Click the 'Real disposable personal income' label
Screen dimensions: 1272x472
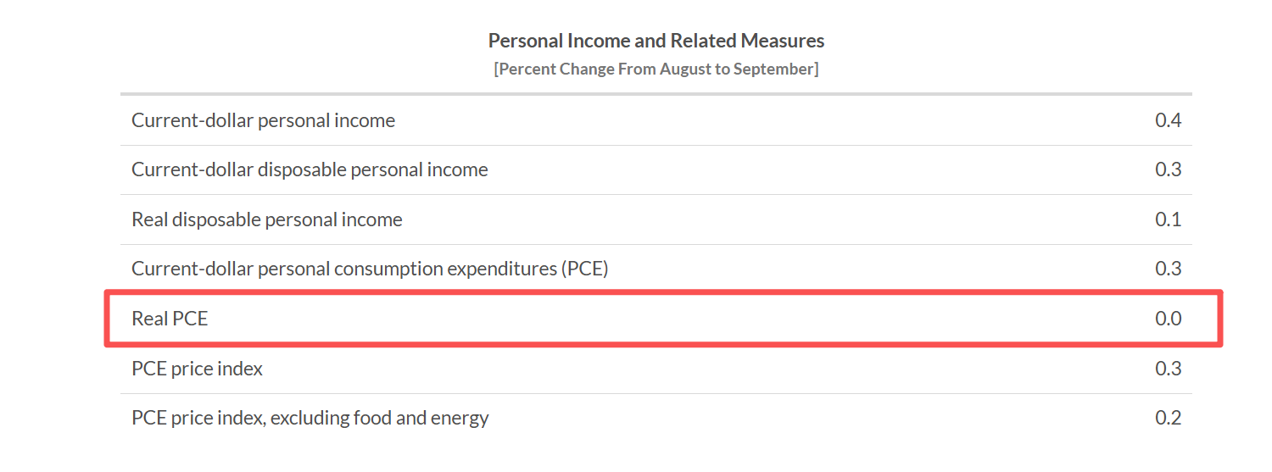tap(266, 219)
